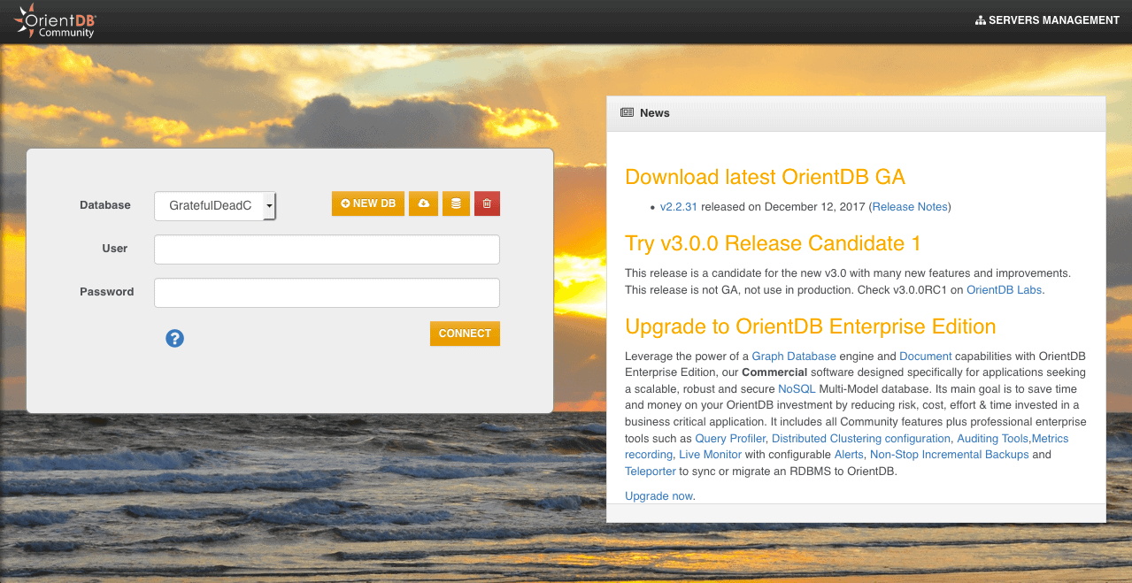Click the red trash delete database icon

pyautogui.click(x=487, y=204)
